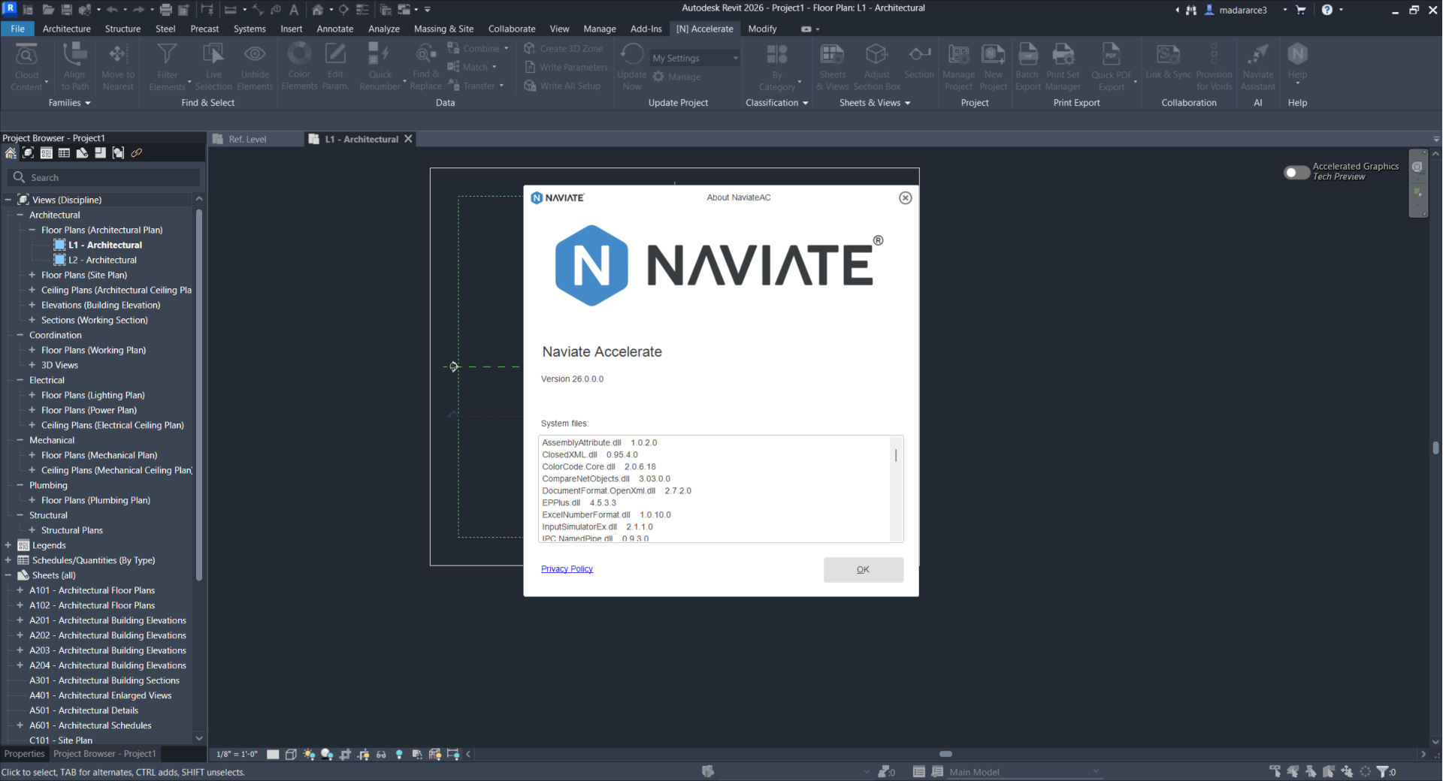This screenshot has width=1443, height=781.
Task: Click the Naviate Help icon
Action: click(1297, 55)
